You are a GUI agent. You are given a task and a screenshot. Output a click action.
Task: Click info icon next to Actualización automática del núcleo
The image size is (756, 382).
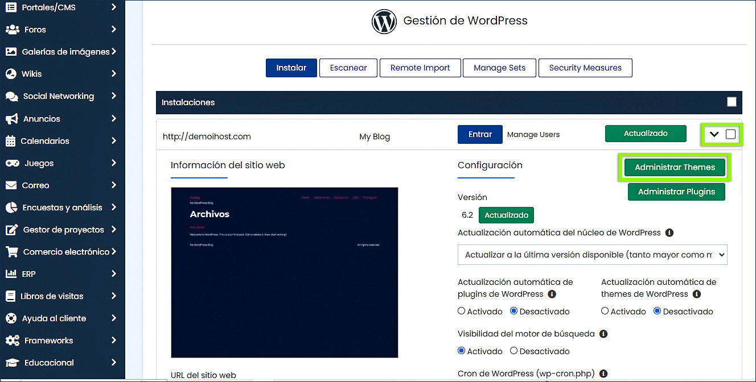[x=669, y=232]
